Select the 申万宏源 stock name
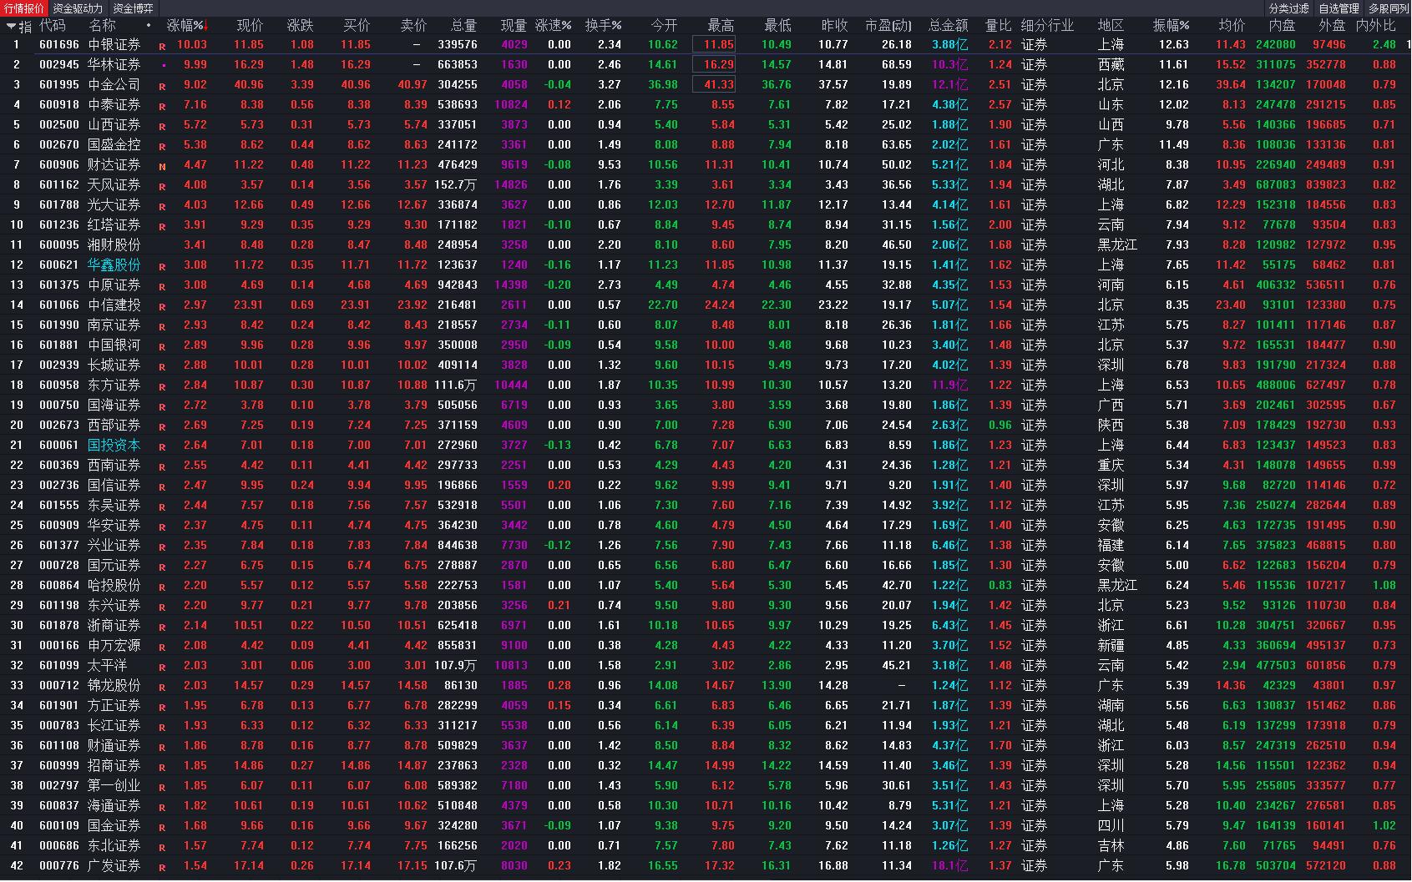Screen dimensions: 1412x882 point(114,645)
